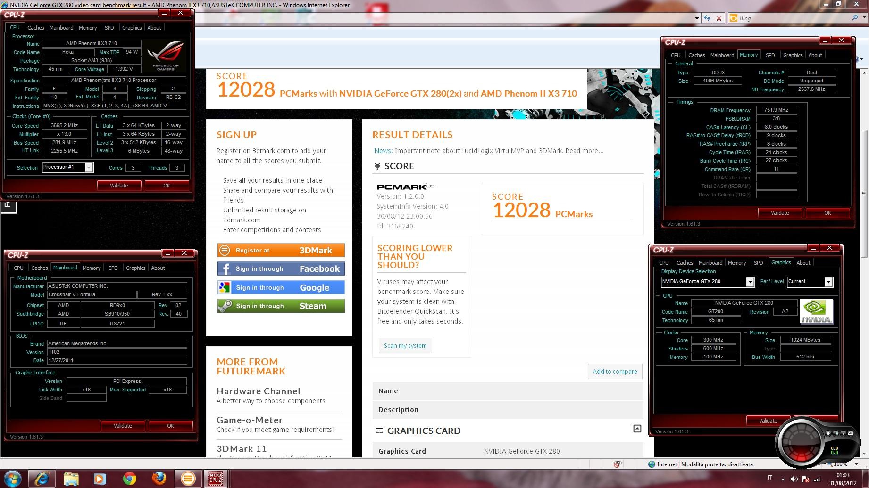Click the network signal tray icon

[x=816, y=479]
